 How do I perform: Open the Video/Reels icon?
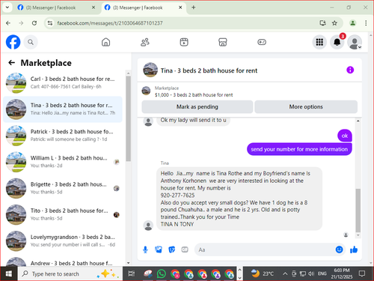pyautogui.click(x=184, y=42)
